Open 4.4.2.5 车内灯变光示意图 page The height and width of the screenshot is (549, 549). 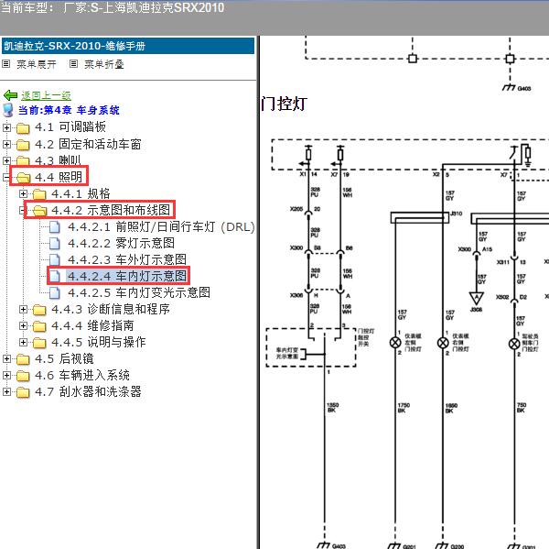point(139,292)
